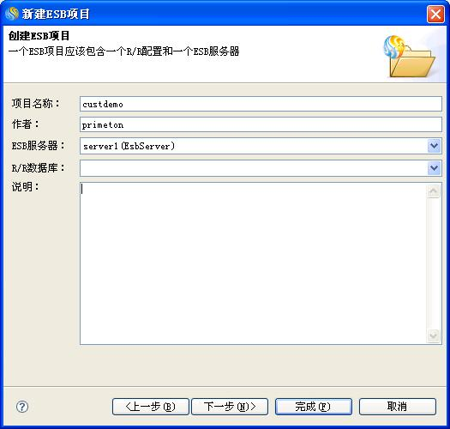Image resolution: width=450 pixels, height=429 pixels.
Task: Open the ESB服务器 dropdown arrow
Action: click(435, 146)
